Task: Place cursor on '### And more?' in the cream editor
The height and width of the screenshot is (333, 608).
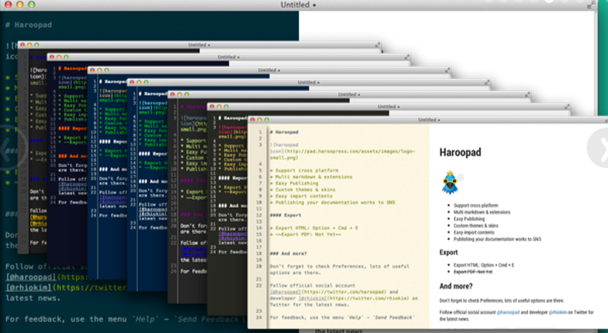Action: [x=288, y=253]
